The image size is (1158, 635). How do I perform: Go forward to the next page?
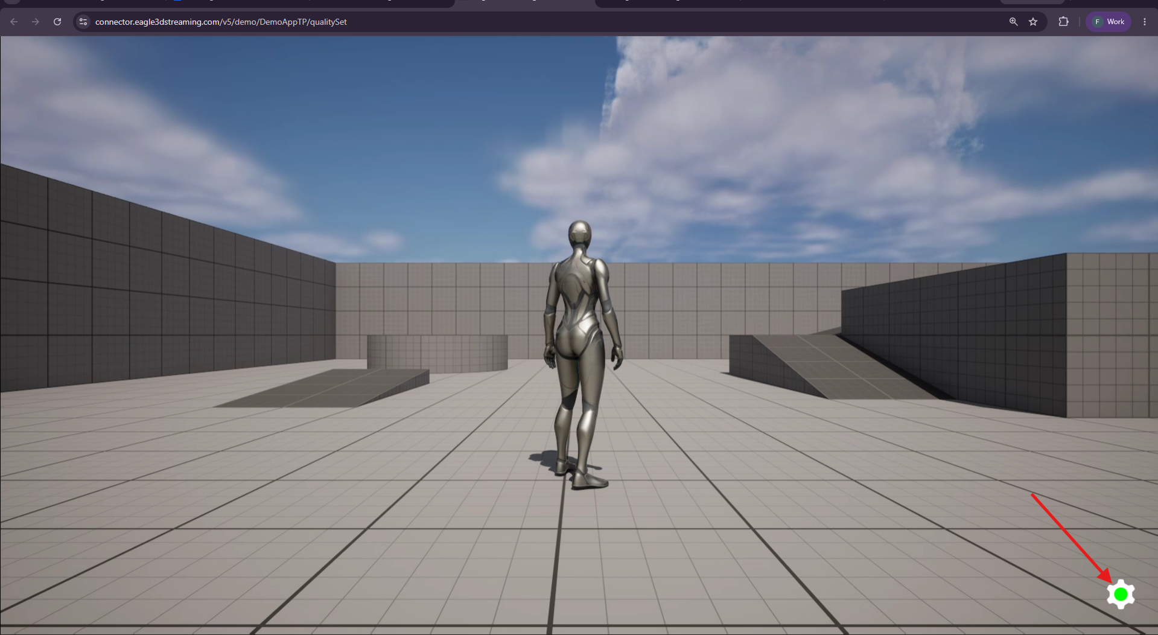point(36,22)
